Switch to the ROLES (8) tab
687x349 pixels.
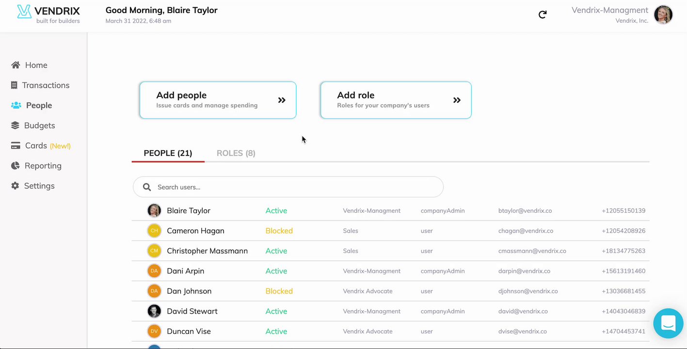(x=236, y=153)
